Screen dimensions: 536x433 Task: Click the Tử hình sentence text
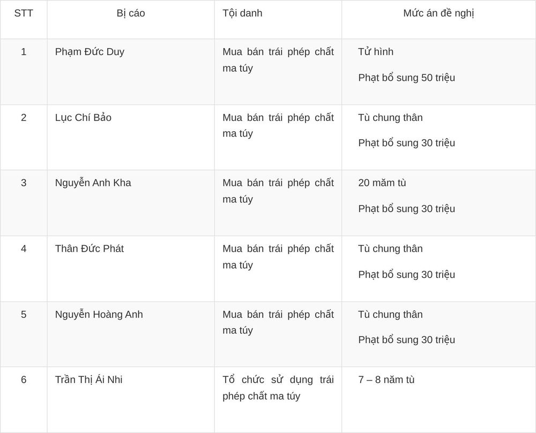click(376, 51)
